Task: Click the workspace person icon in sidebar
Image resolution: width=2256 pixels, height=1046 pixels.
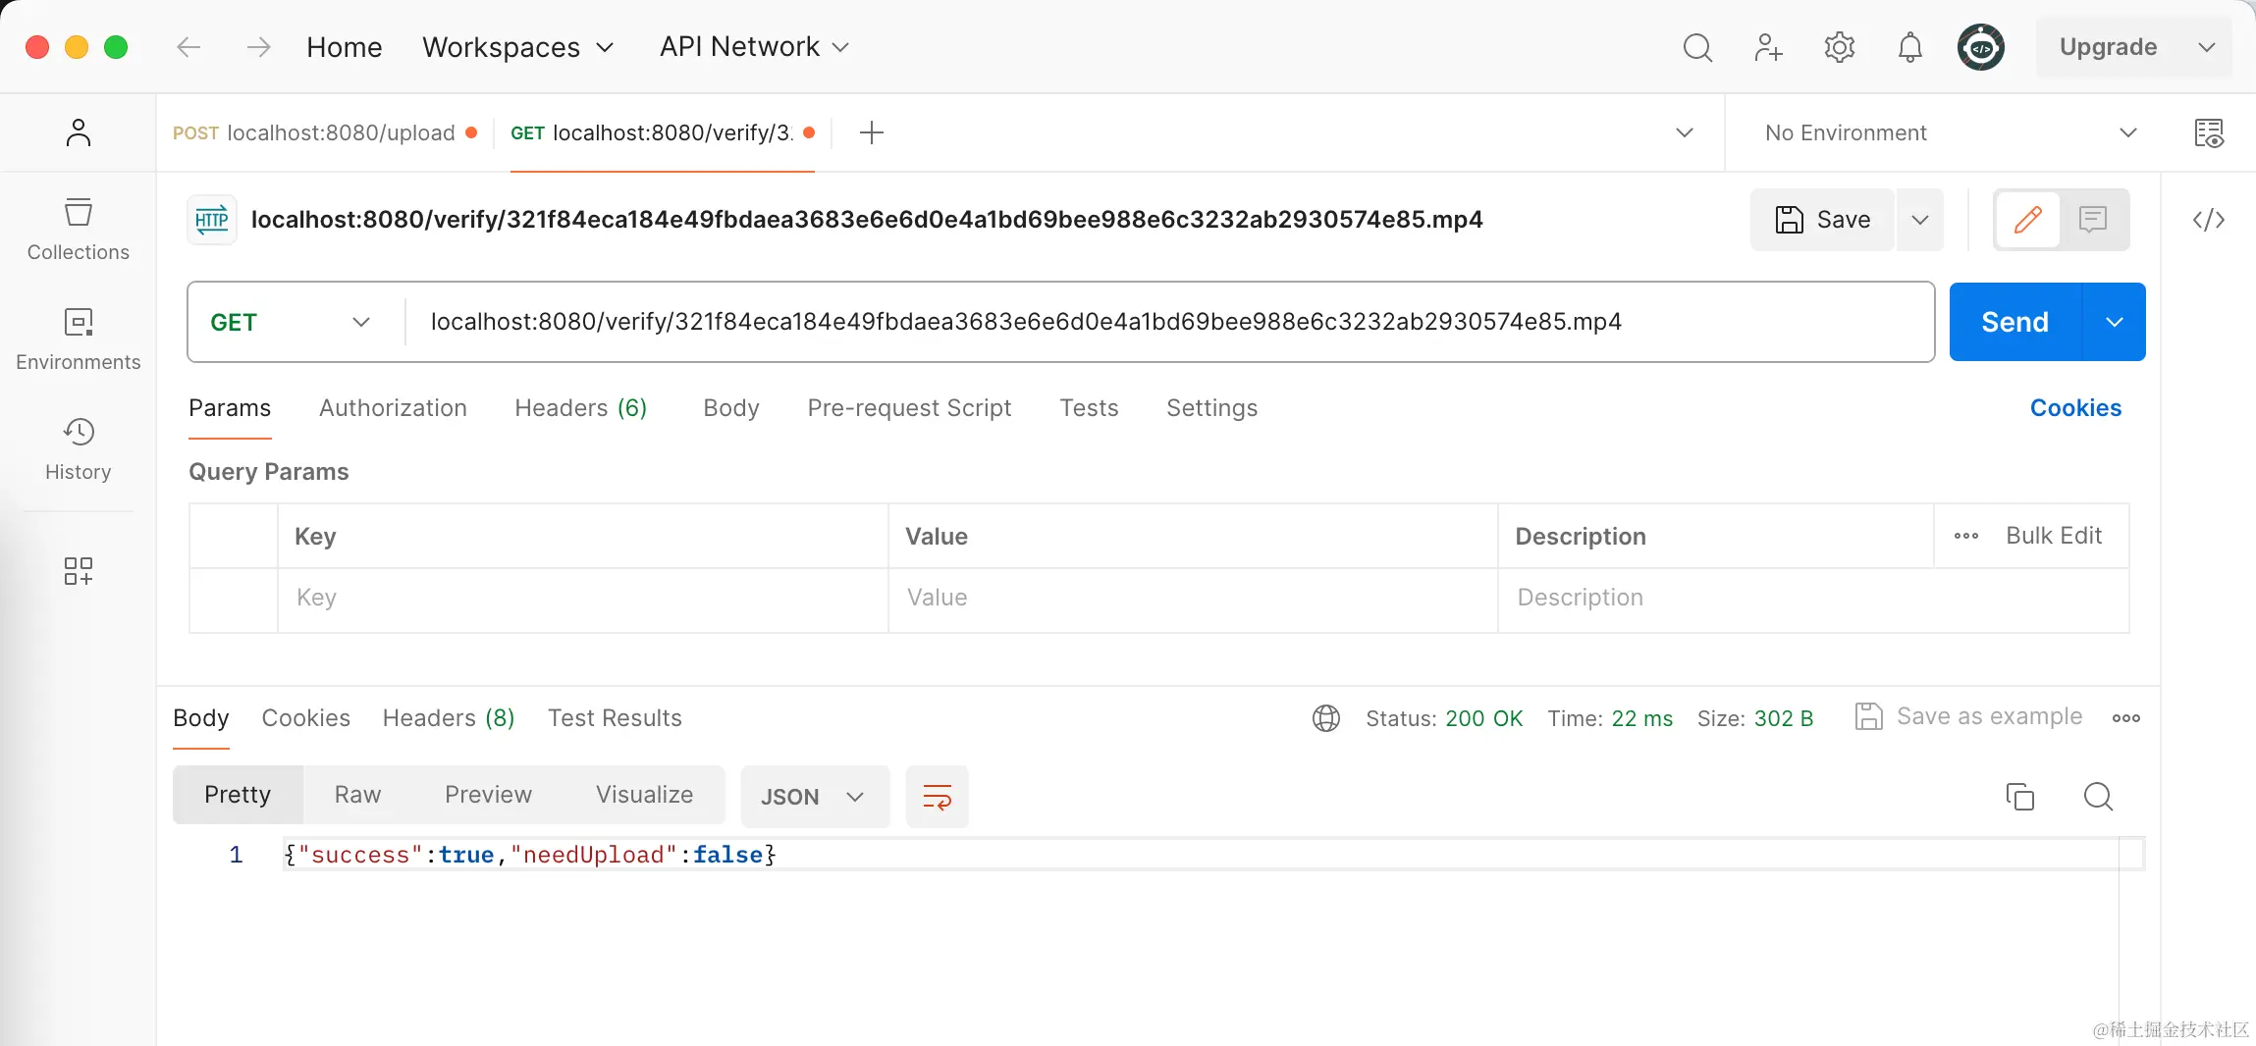Action: [x=79, y=132]
